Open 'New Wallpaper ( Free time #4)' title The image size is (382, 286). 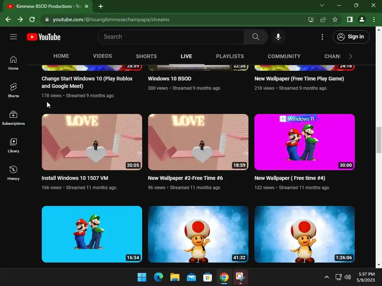[x=289, y=178]
